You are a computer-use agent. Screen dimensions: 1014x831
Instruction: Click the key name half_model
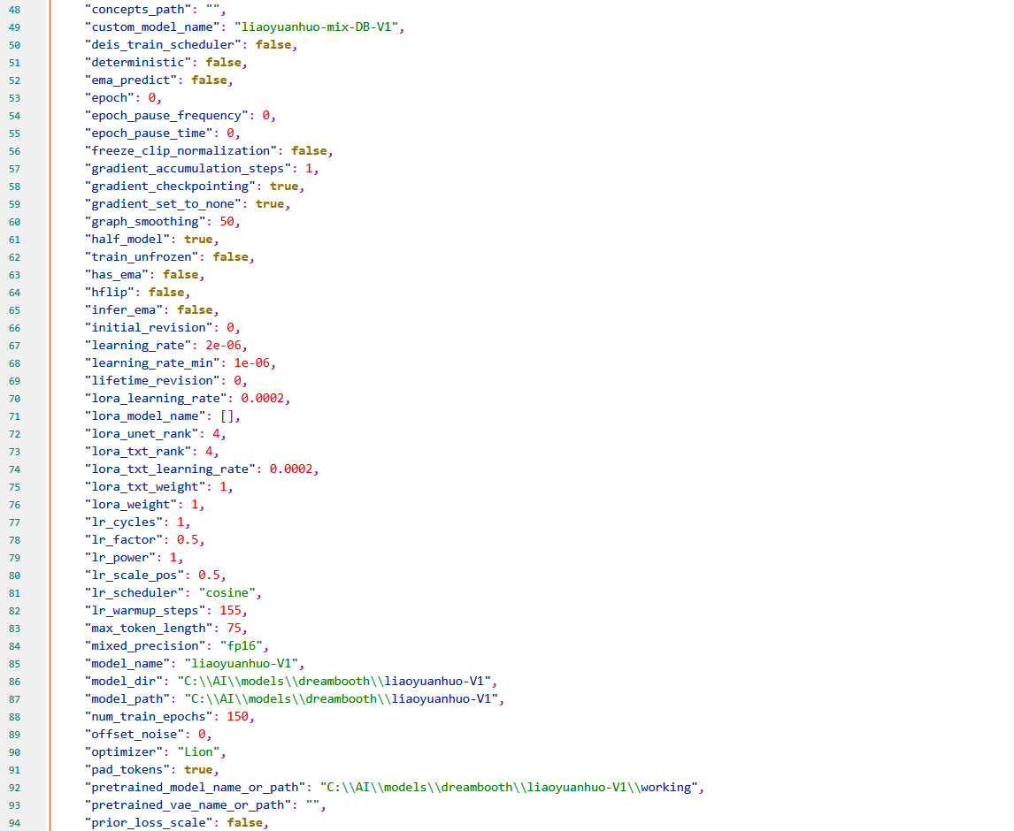pos(126,239)
